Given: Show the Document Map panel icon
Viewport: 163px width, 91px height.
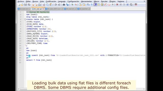Looking at the screenshot, I should pyautogui.click(x=102, y=5).
